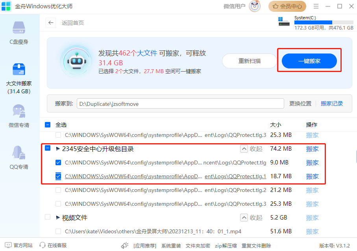The width and height of the screenshot is (357, 251).
Task: Click the 版本号: V3.1.2 text
Action: [x=335, y=246]
